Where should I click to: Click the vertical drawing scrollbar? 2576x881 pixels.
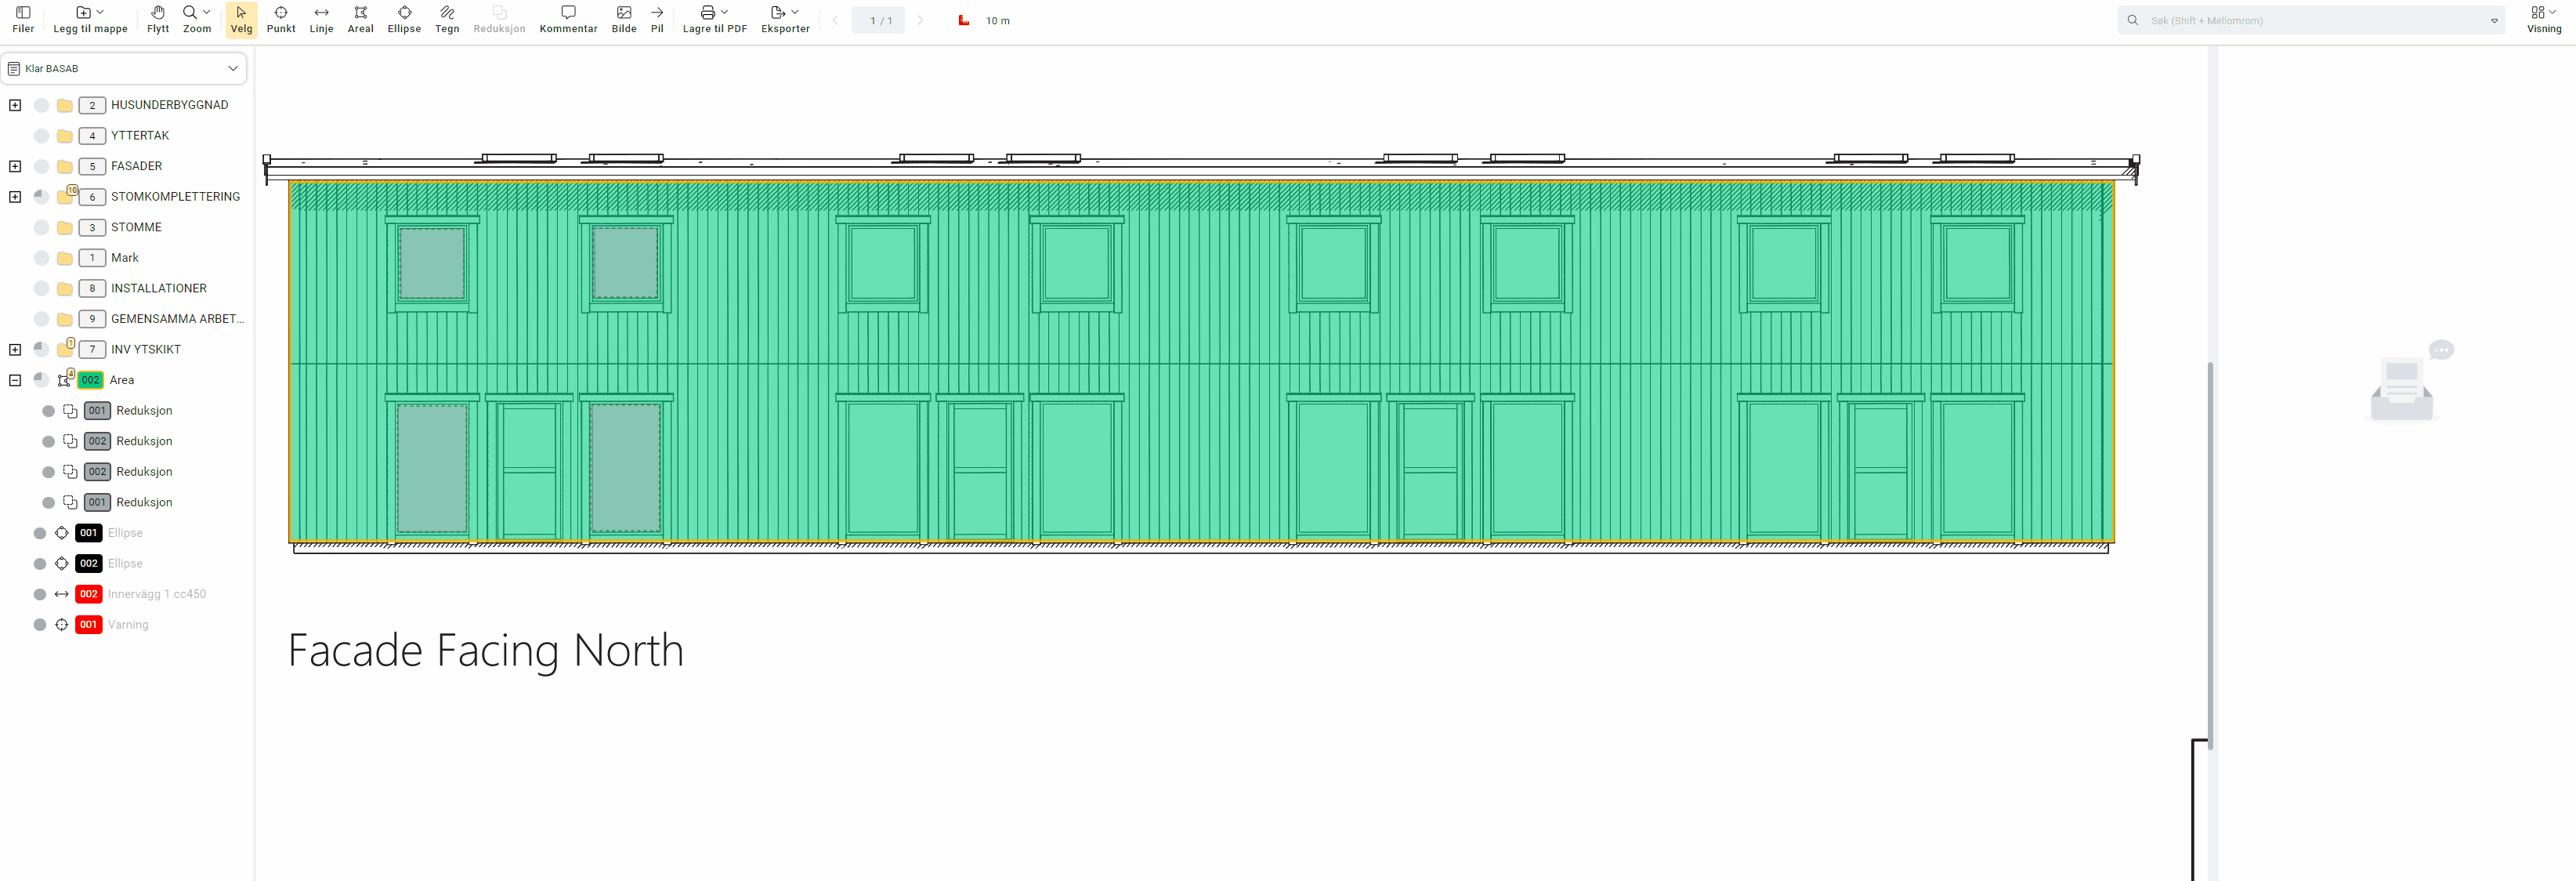[2210, 555]
